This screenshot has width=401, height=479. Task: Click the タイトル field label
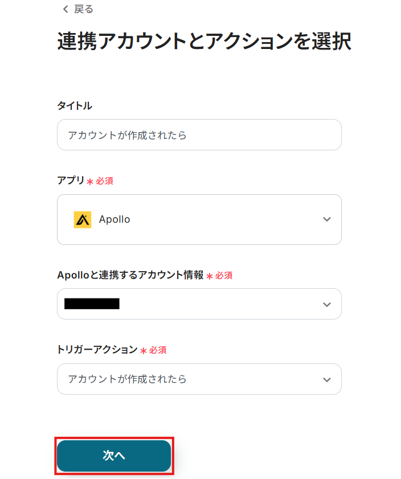click(75, 106)
